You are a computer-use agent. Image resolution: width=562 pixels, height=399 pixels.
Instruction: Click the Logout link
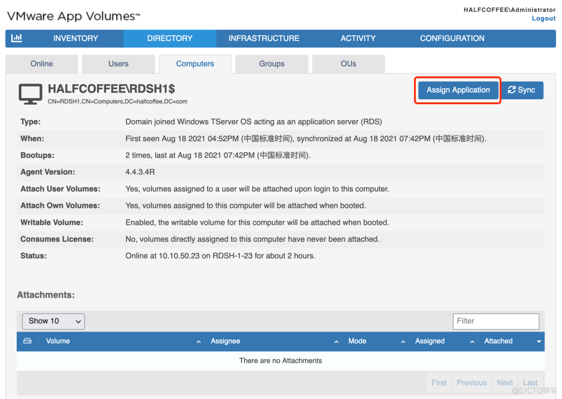543,18
